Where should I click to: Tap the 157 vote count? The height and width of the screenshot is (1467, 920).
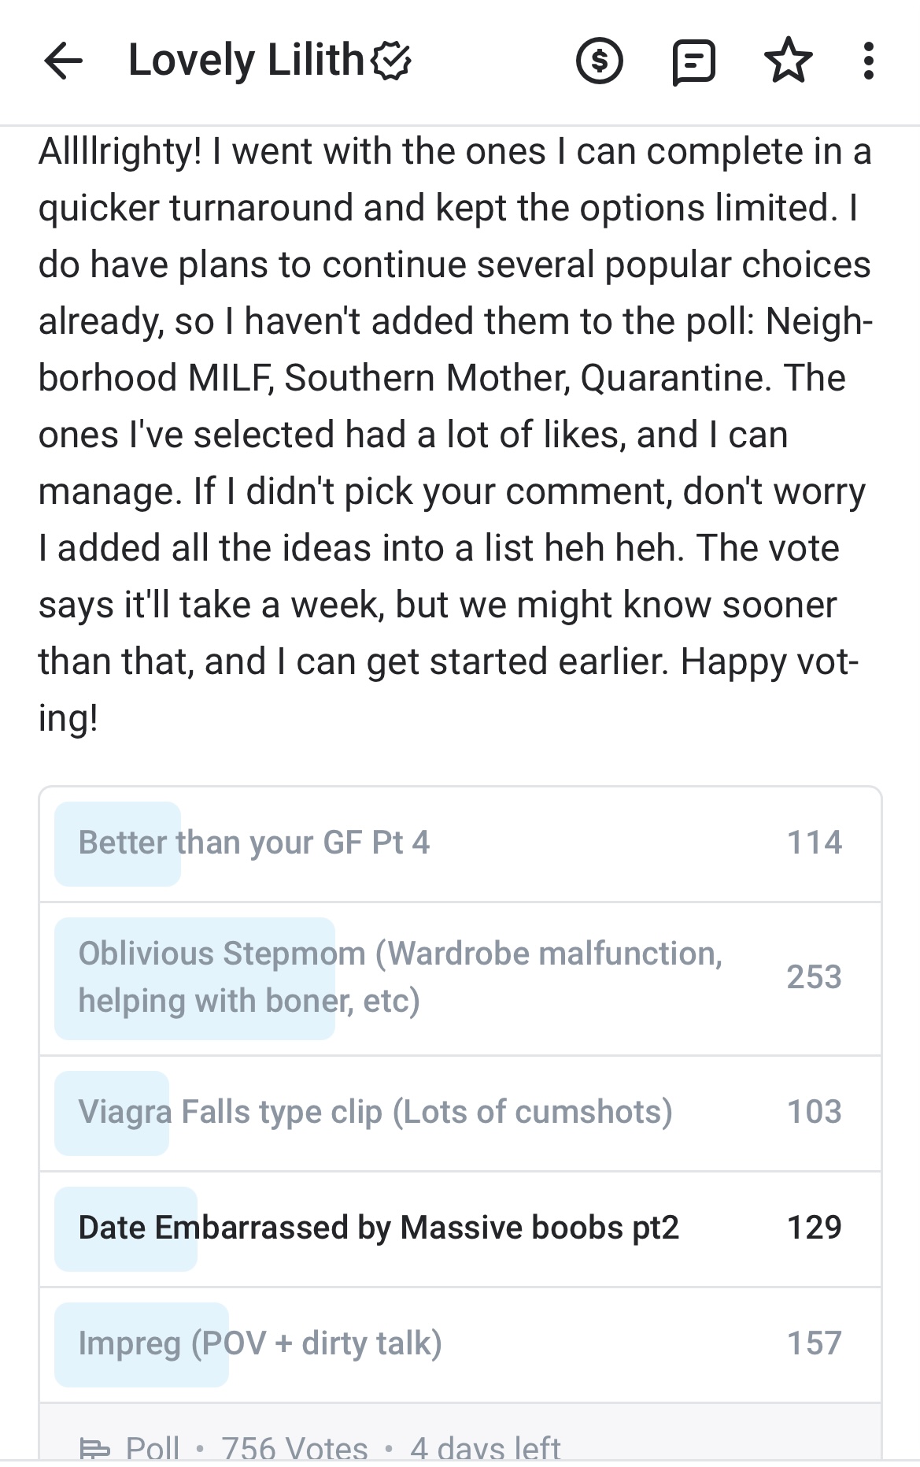pos(814,1343)
